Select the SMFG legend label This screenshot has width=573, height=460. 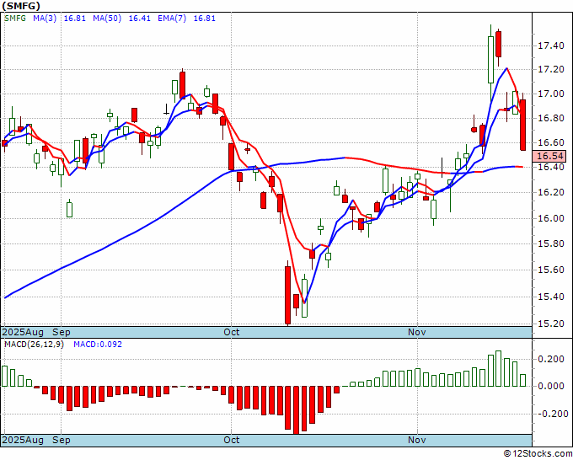[x=15, y=19]
